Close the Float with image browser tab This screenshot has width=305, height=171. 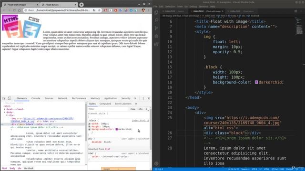(x=37, y=4)
